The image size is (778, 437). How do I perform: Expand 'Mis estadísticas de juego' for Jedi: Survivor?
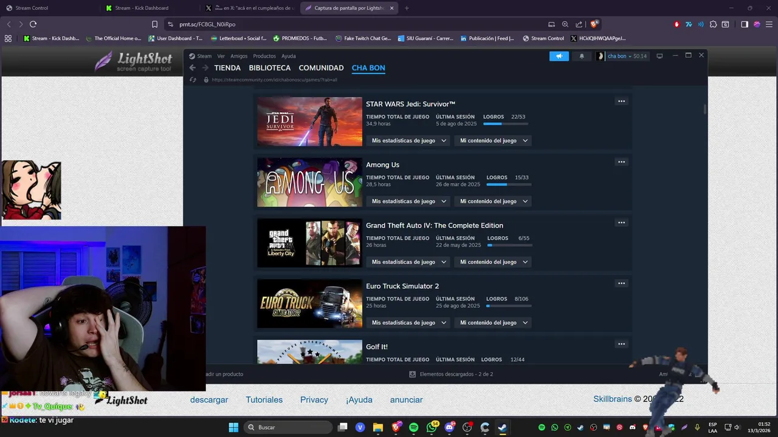(408, 140)
